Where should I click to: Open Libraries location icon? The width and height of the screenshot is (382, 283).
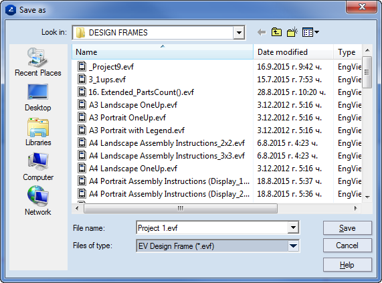[x=38, y=132]
